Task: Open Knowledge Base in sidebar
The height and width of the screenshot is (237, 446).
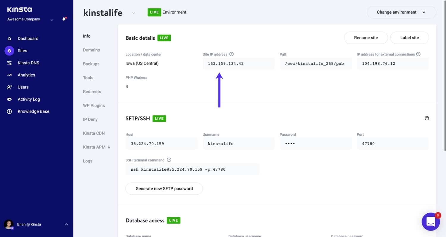Action: [33, 111]
